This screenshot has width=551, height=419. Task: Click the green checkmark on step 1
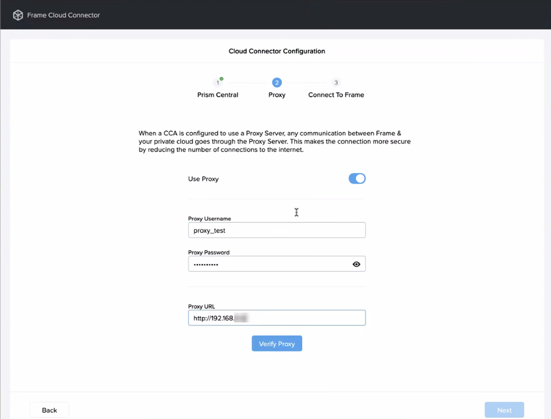coord(221,79)
